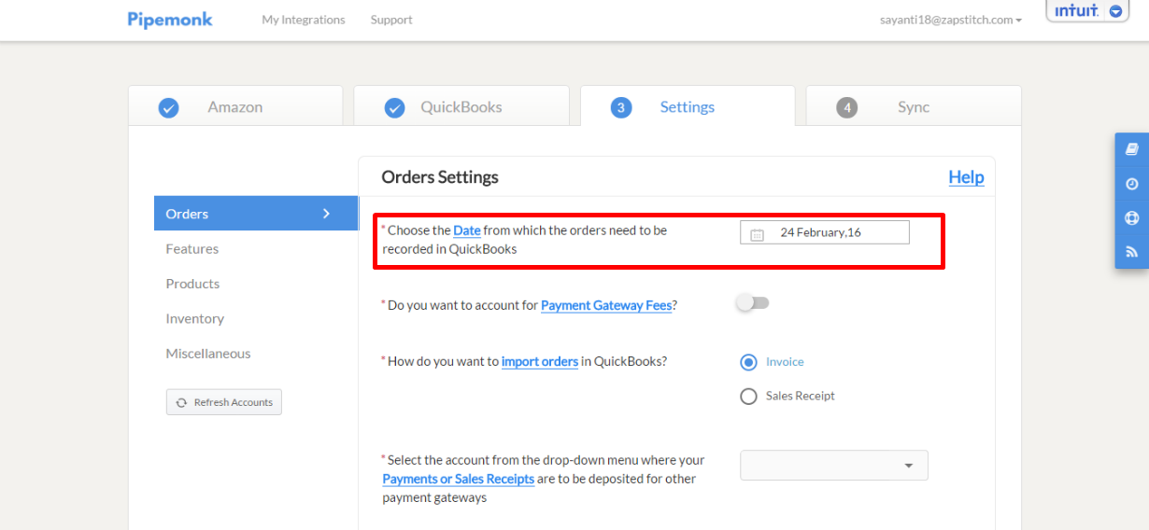The image size is (1149, 530).
Task: Select the Invoice radio button
Action: tap(748, 362)
